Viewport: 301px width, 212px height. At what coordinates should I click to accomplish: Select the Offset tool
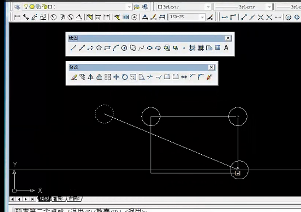point(99,77)
